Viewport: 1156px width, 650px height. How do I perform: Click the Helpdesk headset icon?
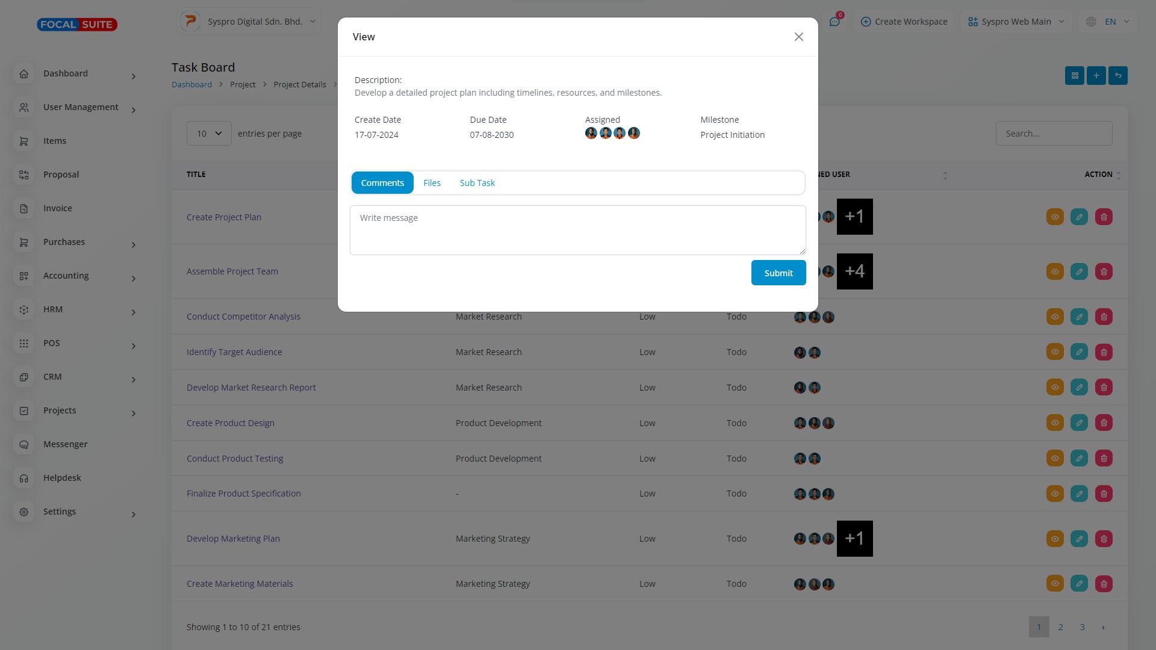(24, 478)
